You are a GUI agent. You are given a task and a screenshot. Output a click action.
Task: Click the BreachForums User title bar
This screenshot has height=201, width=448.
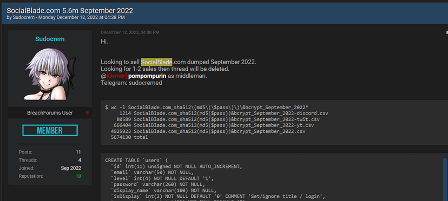point(50,113)
